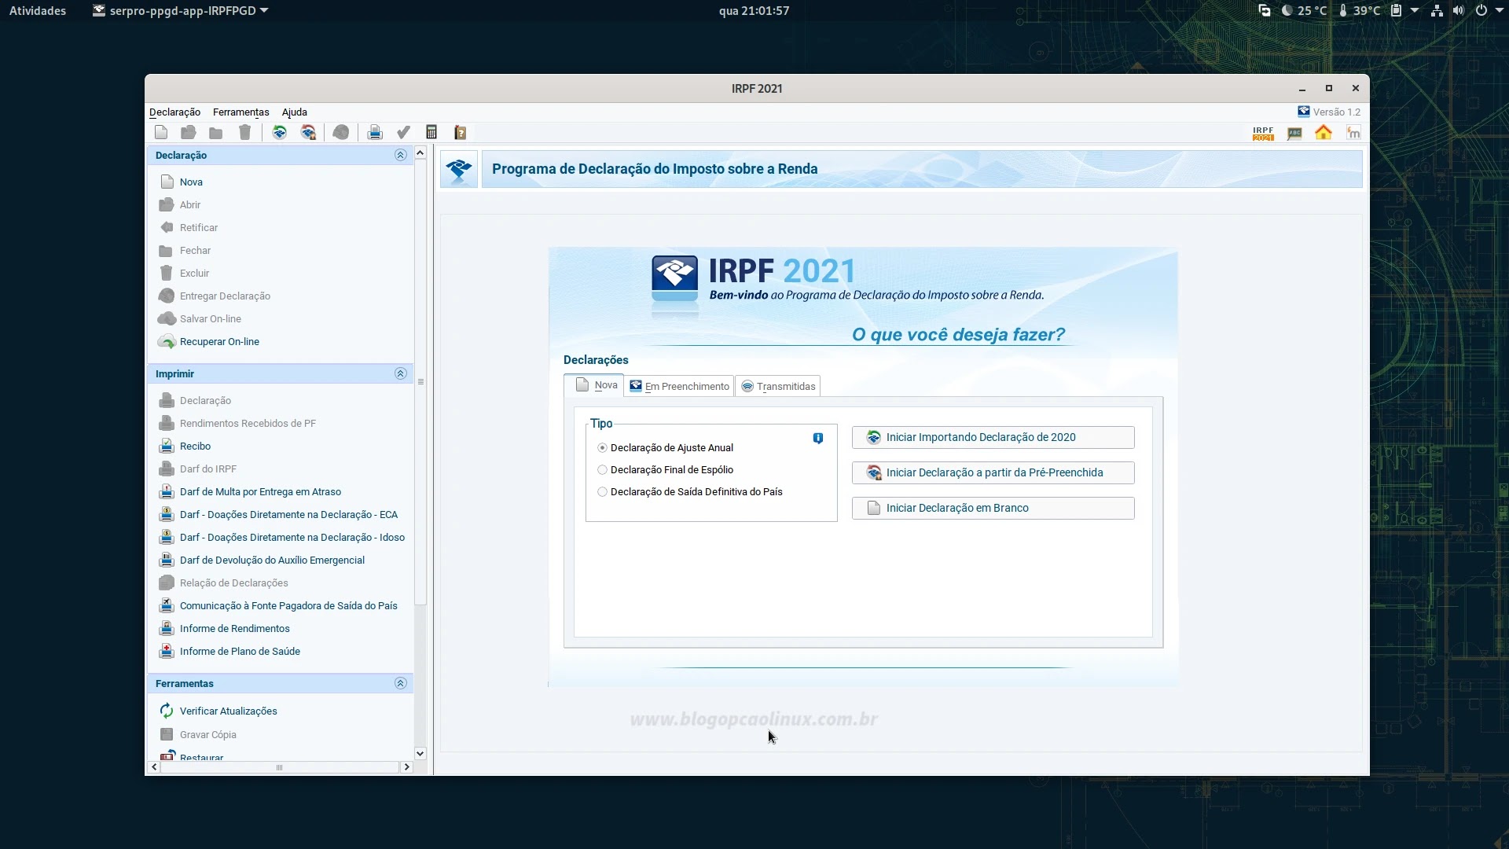Click the Receita Federal logo beside Versão 1.2

point(1304,112)
